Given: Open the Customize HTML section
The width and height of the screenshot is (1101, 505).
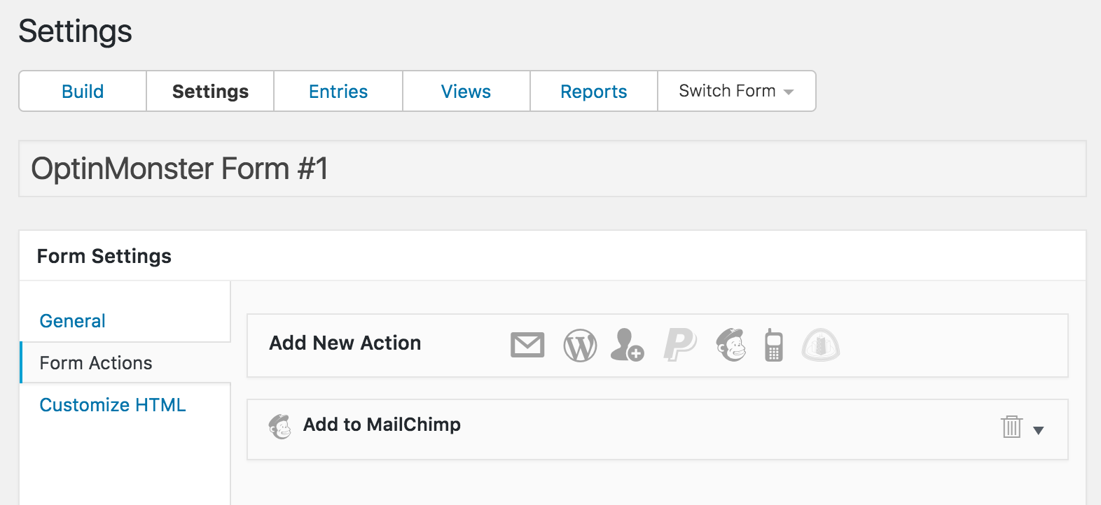Looking at the screenshot, I should coord(113,405).
